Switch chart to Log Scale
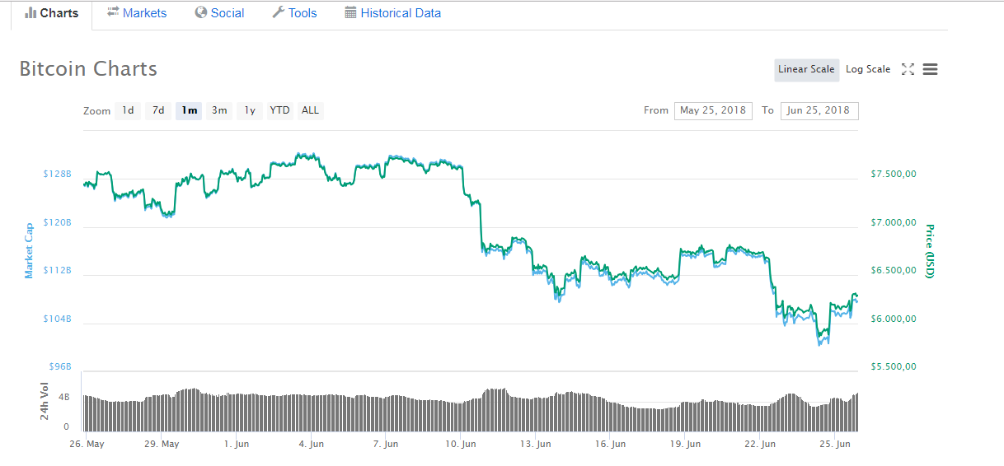The height and width of the screenshot is (466, 1004). point(868,69)
